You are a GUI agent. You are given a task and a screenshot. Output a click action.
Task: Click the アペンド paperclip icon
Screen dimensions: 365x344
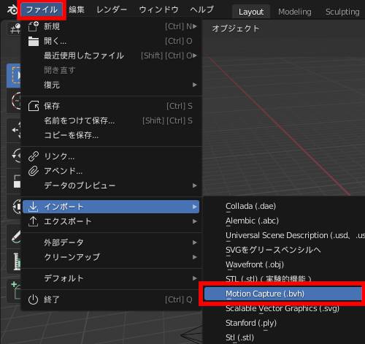pos(34,171)
